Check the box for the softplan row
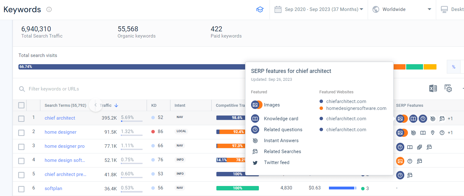This screenshot has height=196, width=464. 21,189
